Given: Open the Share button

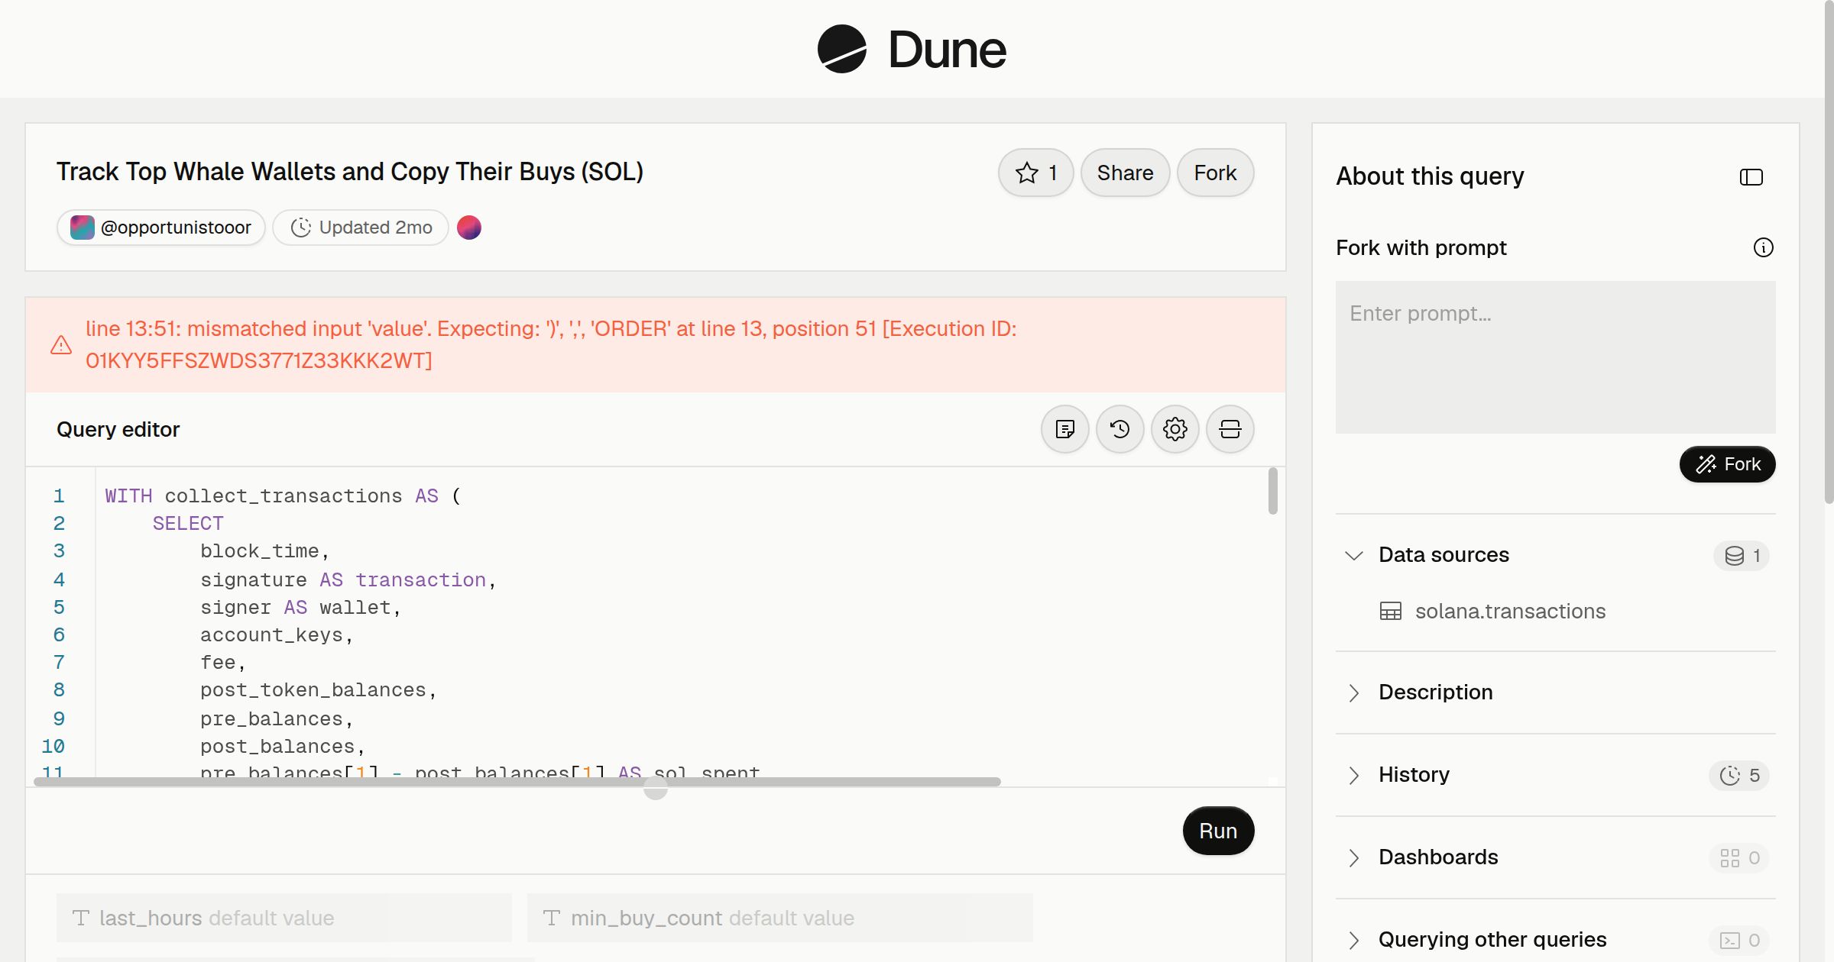Looking at the screenshot, I should point(1125,173).
